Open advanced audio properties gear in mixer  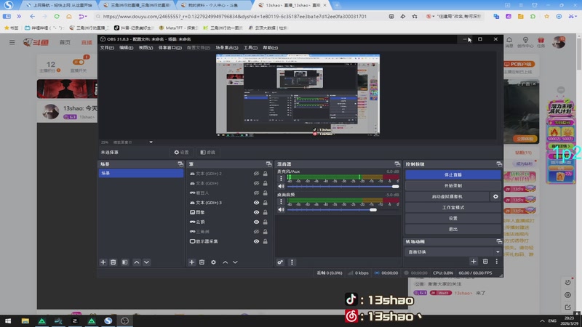click(280, 262)
